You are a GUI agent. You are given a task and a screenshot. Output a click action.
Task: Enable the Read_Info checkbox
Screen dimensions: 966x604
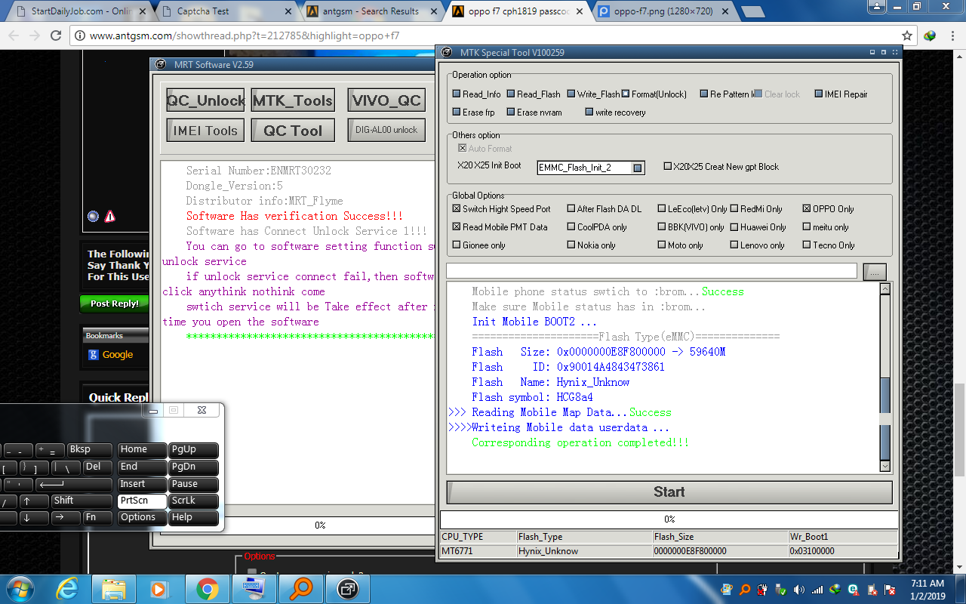(x=457, y=94)
